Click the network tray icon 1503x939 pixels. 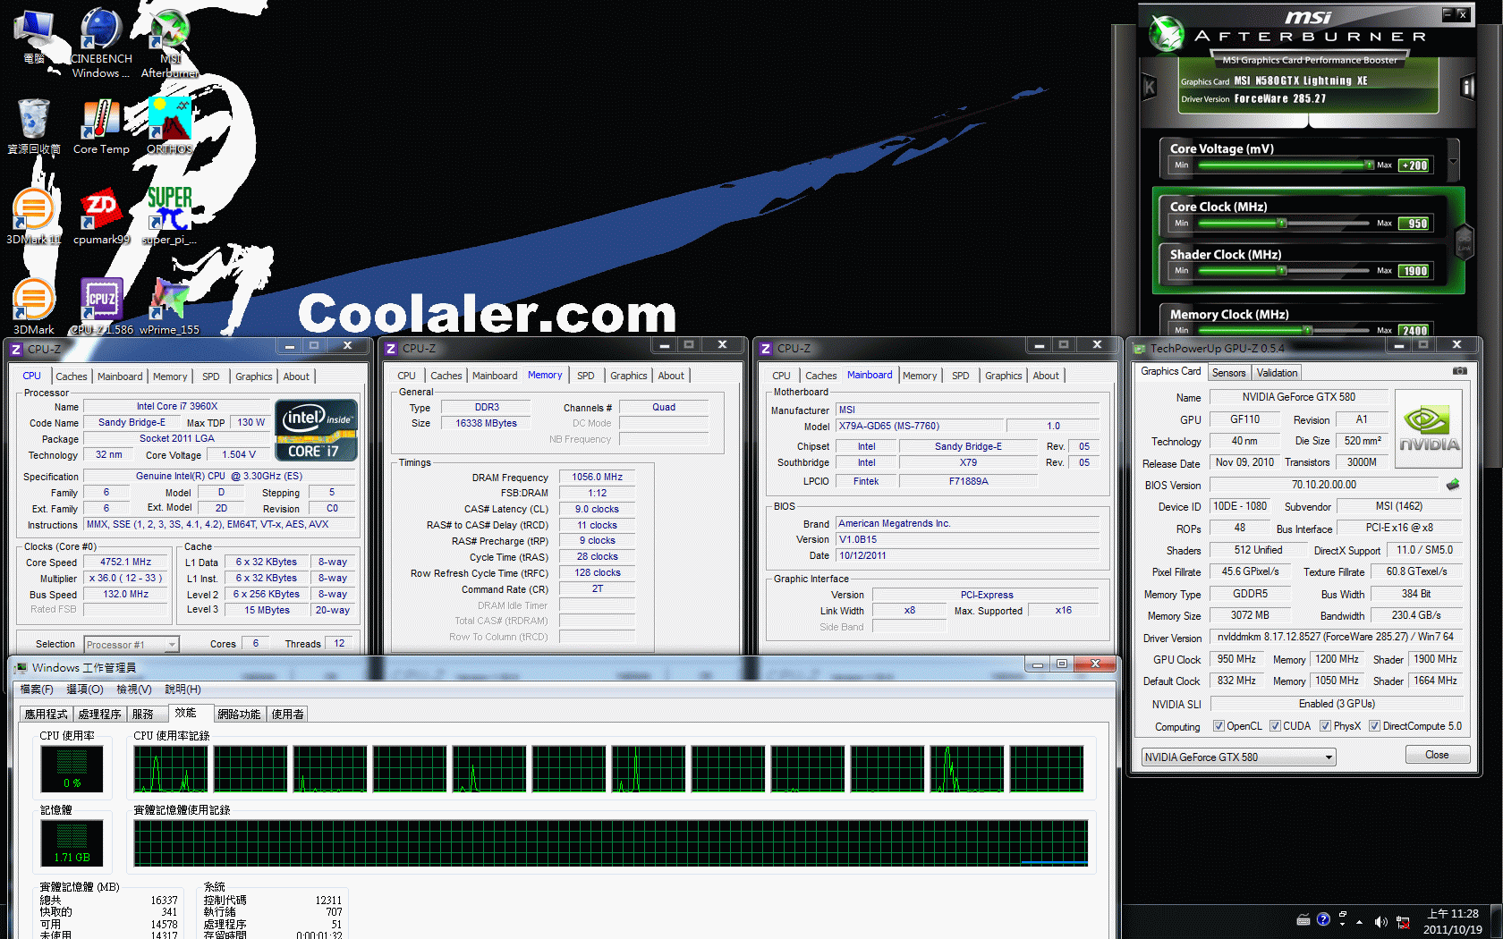click(1403, 922)
